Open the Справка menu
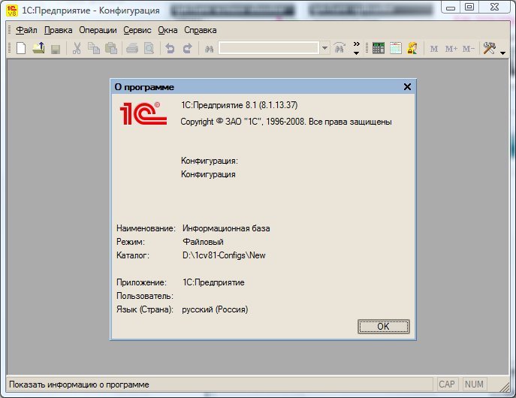The image size is (516, 398). tap(200, 30)
